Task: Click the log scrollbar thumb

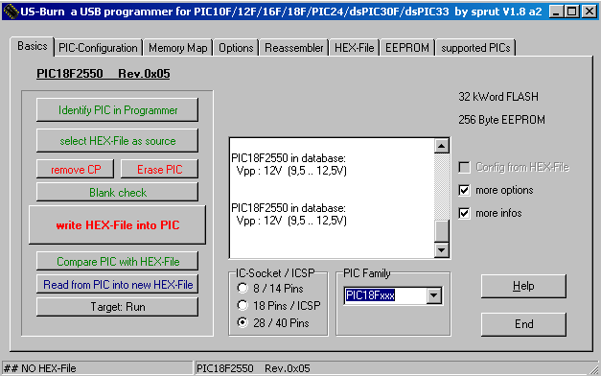Action: pyautogui.click(x=442, y=231)
